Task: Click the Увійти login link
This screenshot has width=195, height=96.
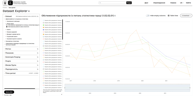Action: pos(188,3)
